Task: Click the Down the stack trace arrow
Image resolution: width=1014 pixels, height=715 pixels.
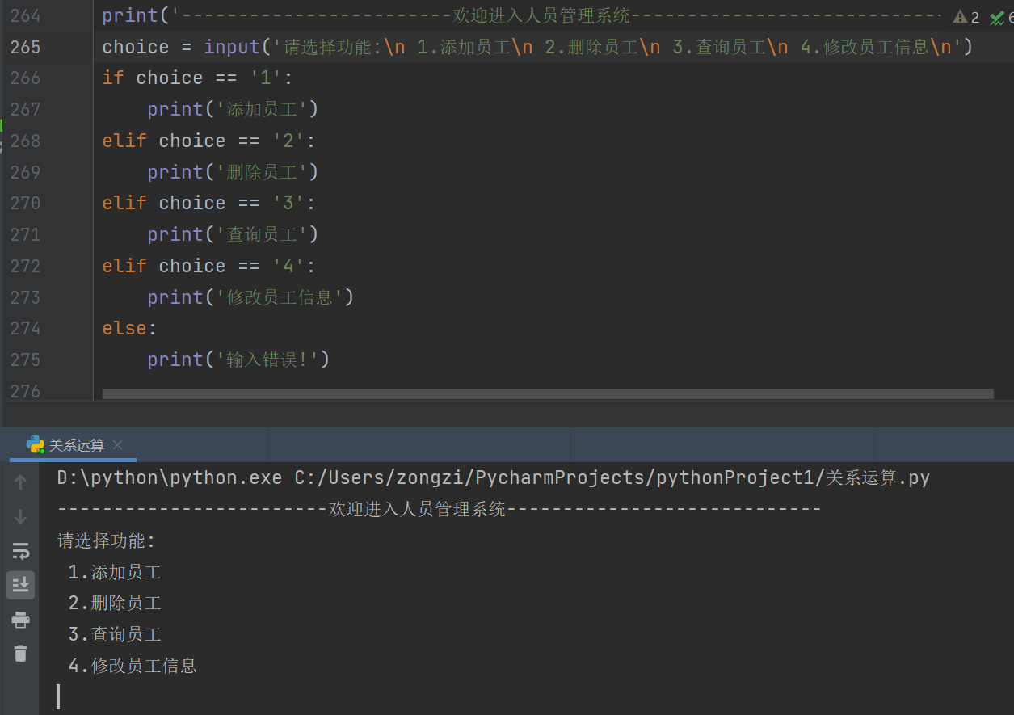Action: coord(21,516)
